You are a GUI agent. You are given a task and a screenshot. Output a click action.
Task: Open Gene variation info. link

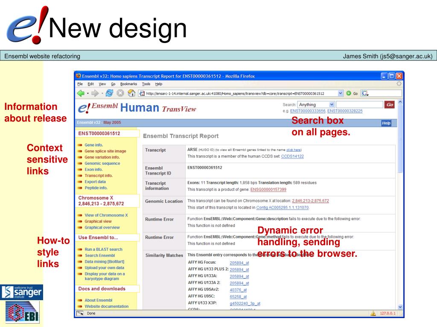tap(102, 157)
